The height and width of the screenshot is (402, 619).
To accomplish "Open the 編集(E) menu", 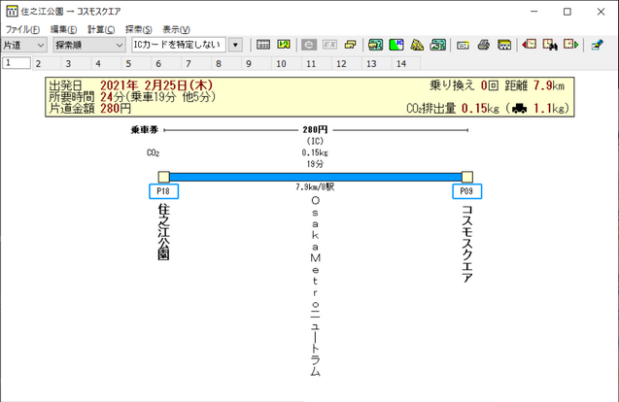I will coord(63,29).
